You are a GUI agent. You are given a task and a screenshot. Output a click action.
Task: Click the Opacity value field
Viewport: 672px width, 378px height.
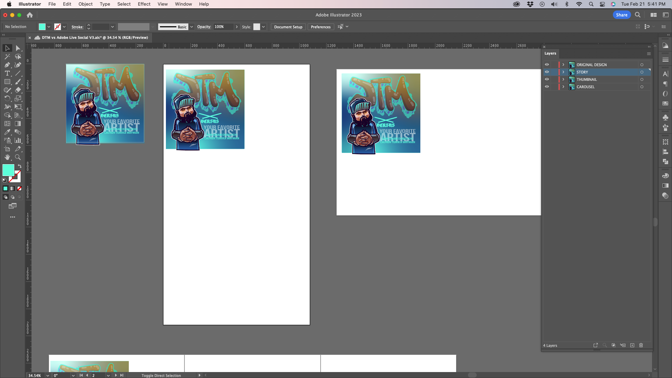[x=223, y=27]
